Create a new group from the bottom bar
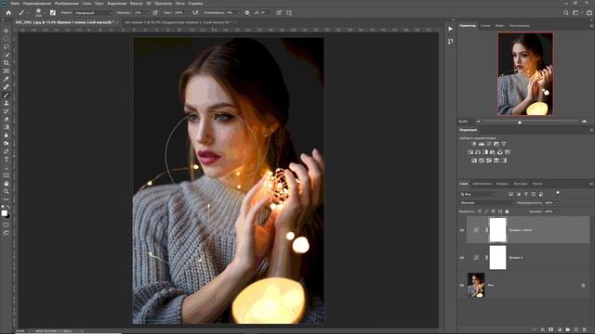595x334 pixels. point(568,330)
